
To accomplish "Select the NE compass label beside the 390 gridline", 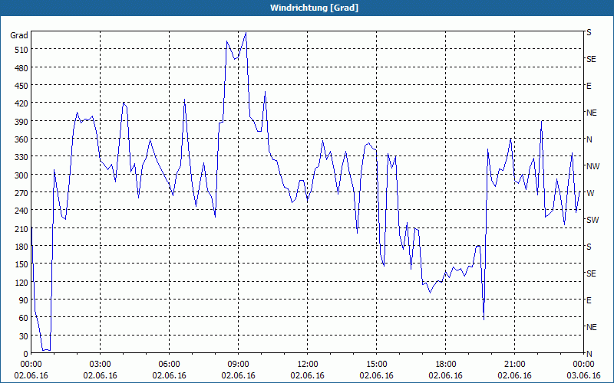I will click(592, 113).
